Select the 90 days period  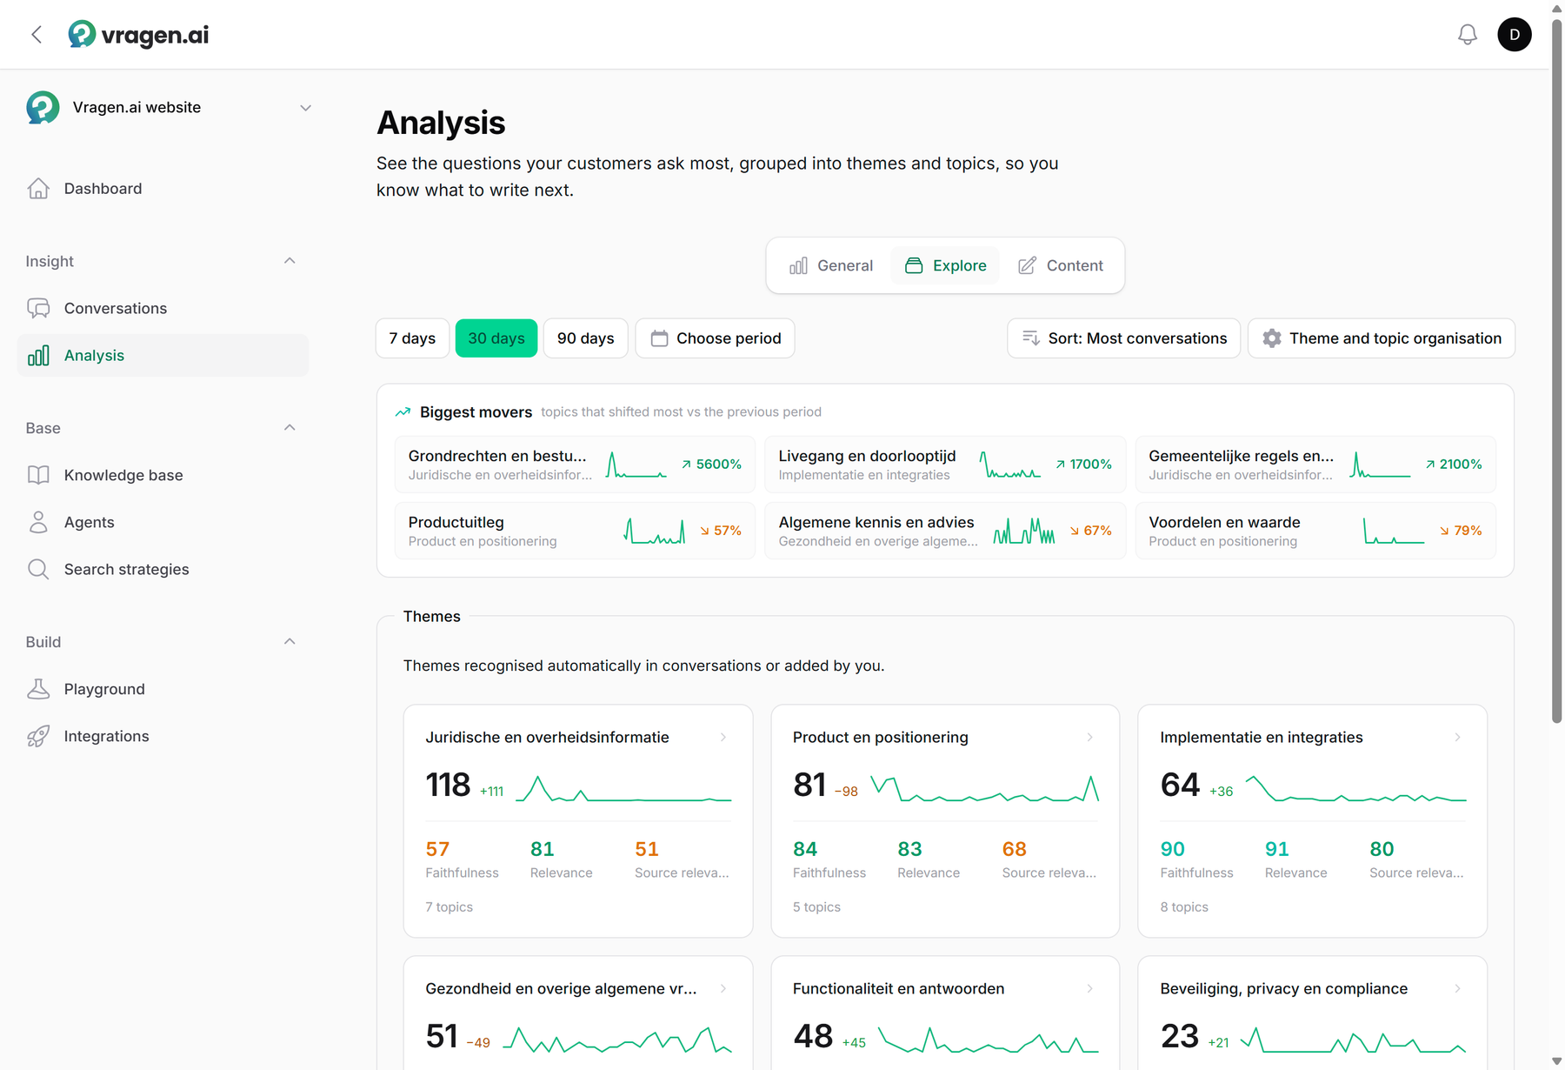(x=585, y=338)
